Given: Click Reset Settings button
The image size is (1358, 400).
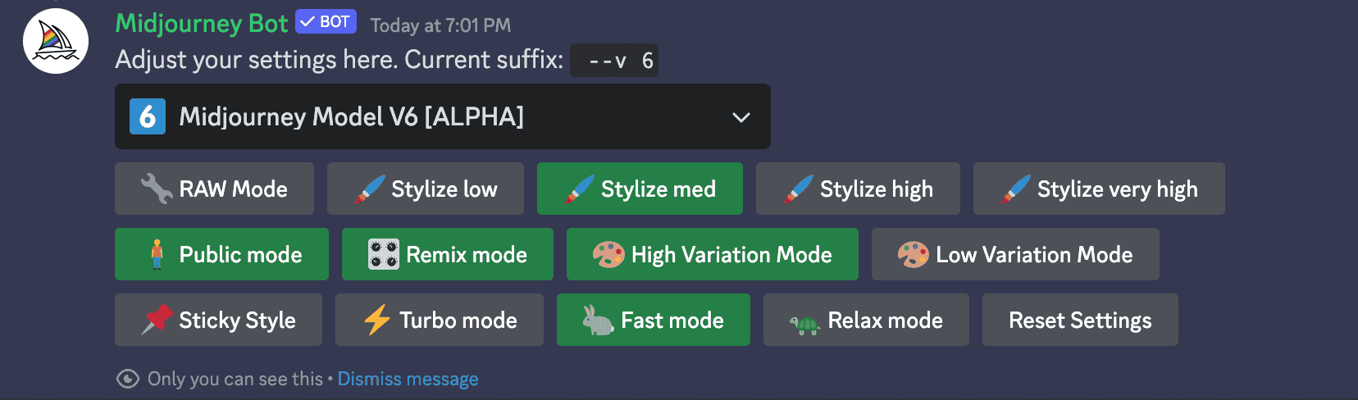Looking at the screenshot, I should 1080,320.
